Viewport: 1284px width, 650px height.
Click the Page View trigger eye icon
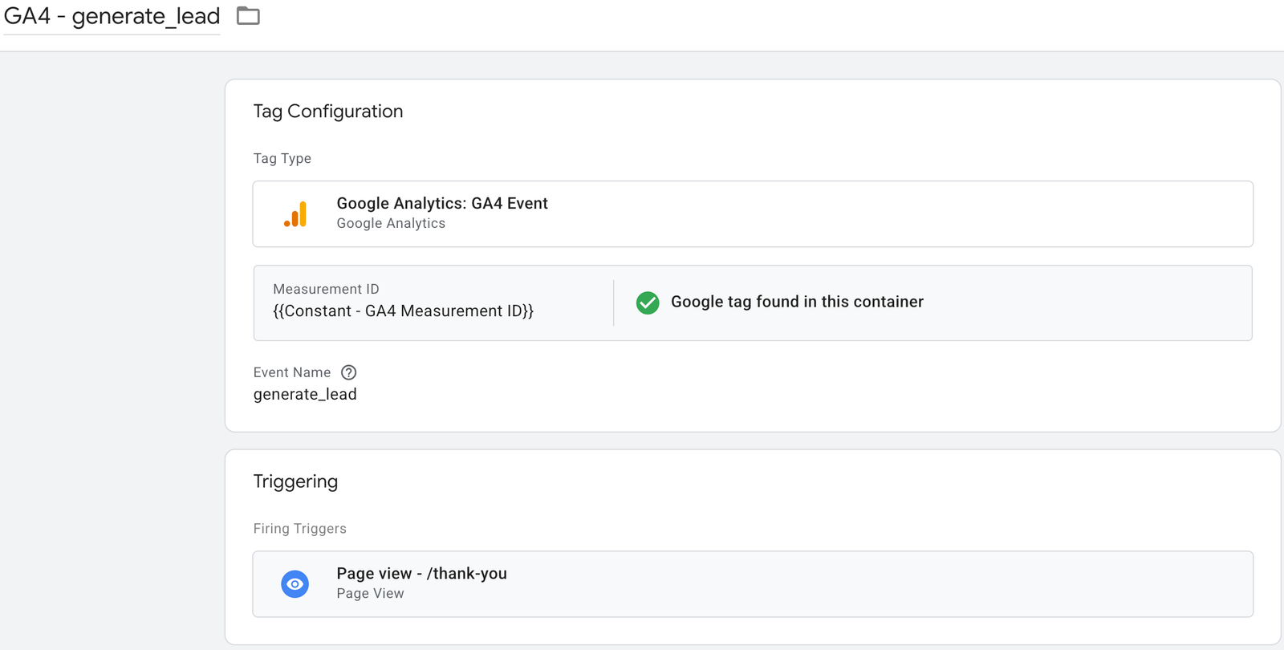pos(295,584)
